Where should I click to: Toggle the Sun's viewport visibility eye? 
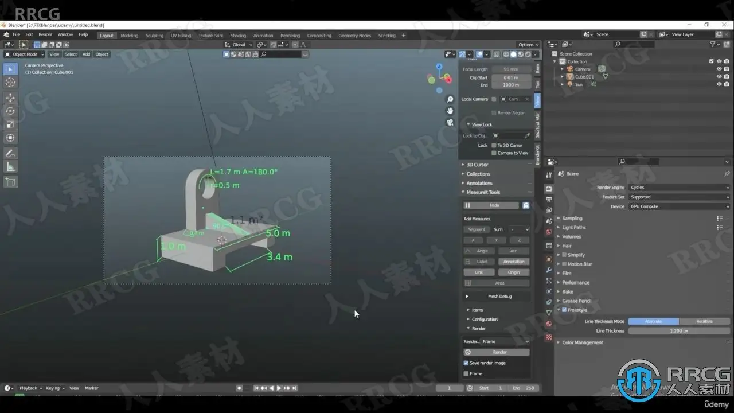point(719,84)
